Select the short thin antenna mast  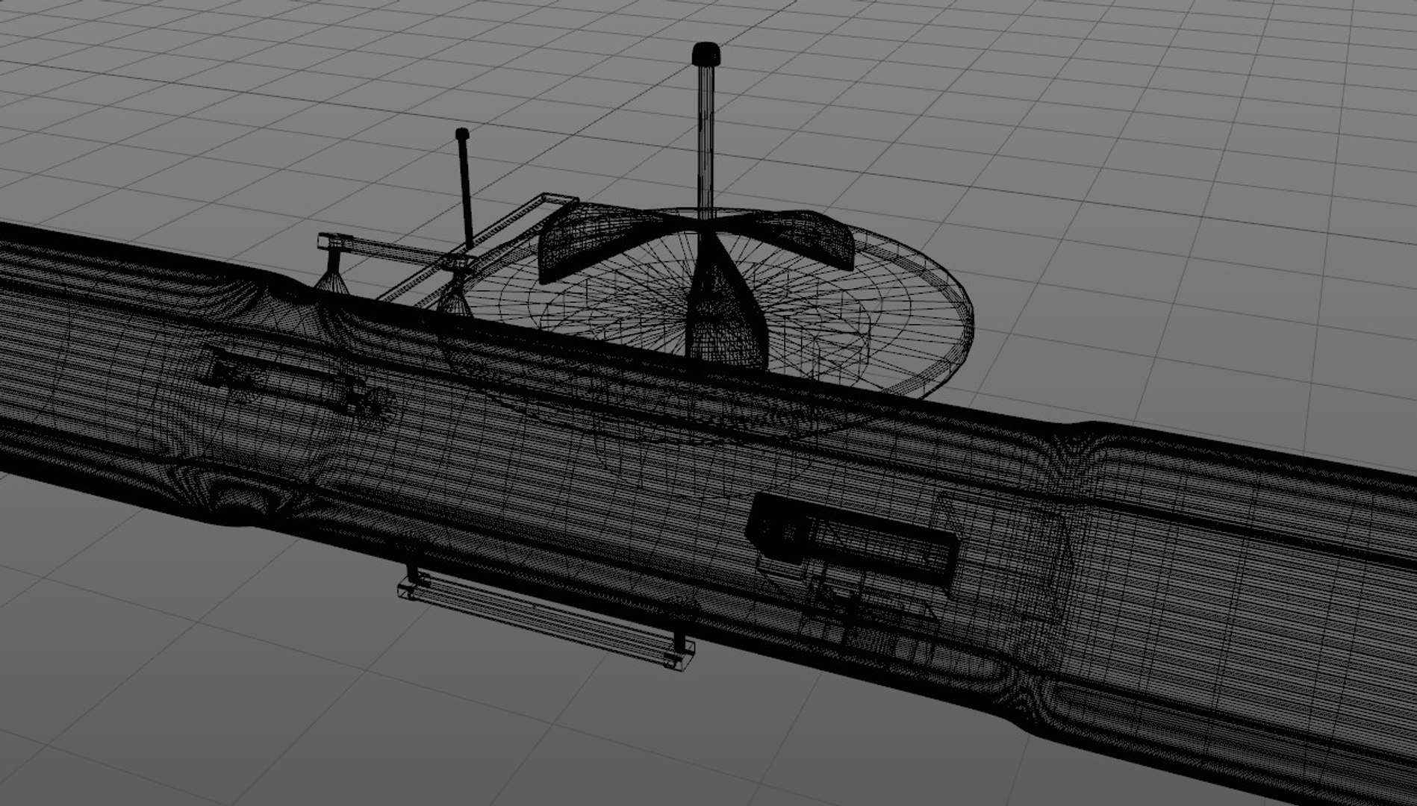pos(464,190)
